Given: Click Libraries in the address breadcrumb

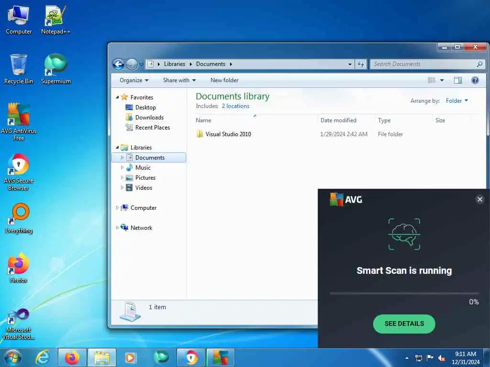Looking at the screenshot, I should [174, 64].
